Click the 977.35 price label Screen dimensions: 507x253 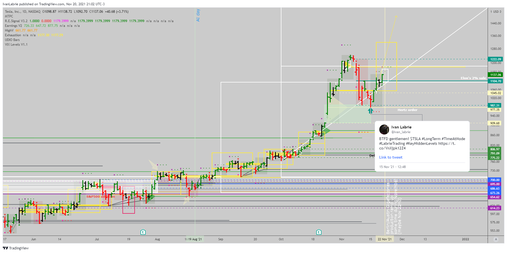(495, 110)
